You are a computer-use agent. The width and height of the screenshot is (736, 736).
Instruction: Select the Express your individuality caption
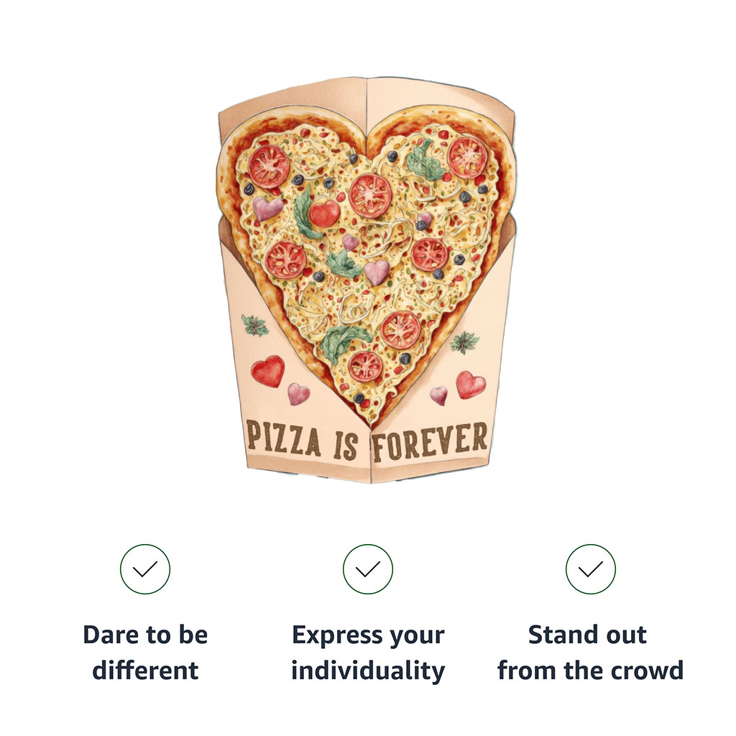368,653
